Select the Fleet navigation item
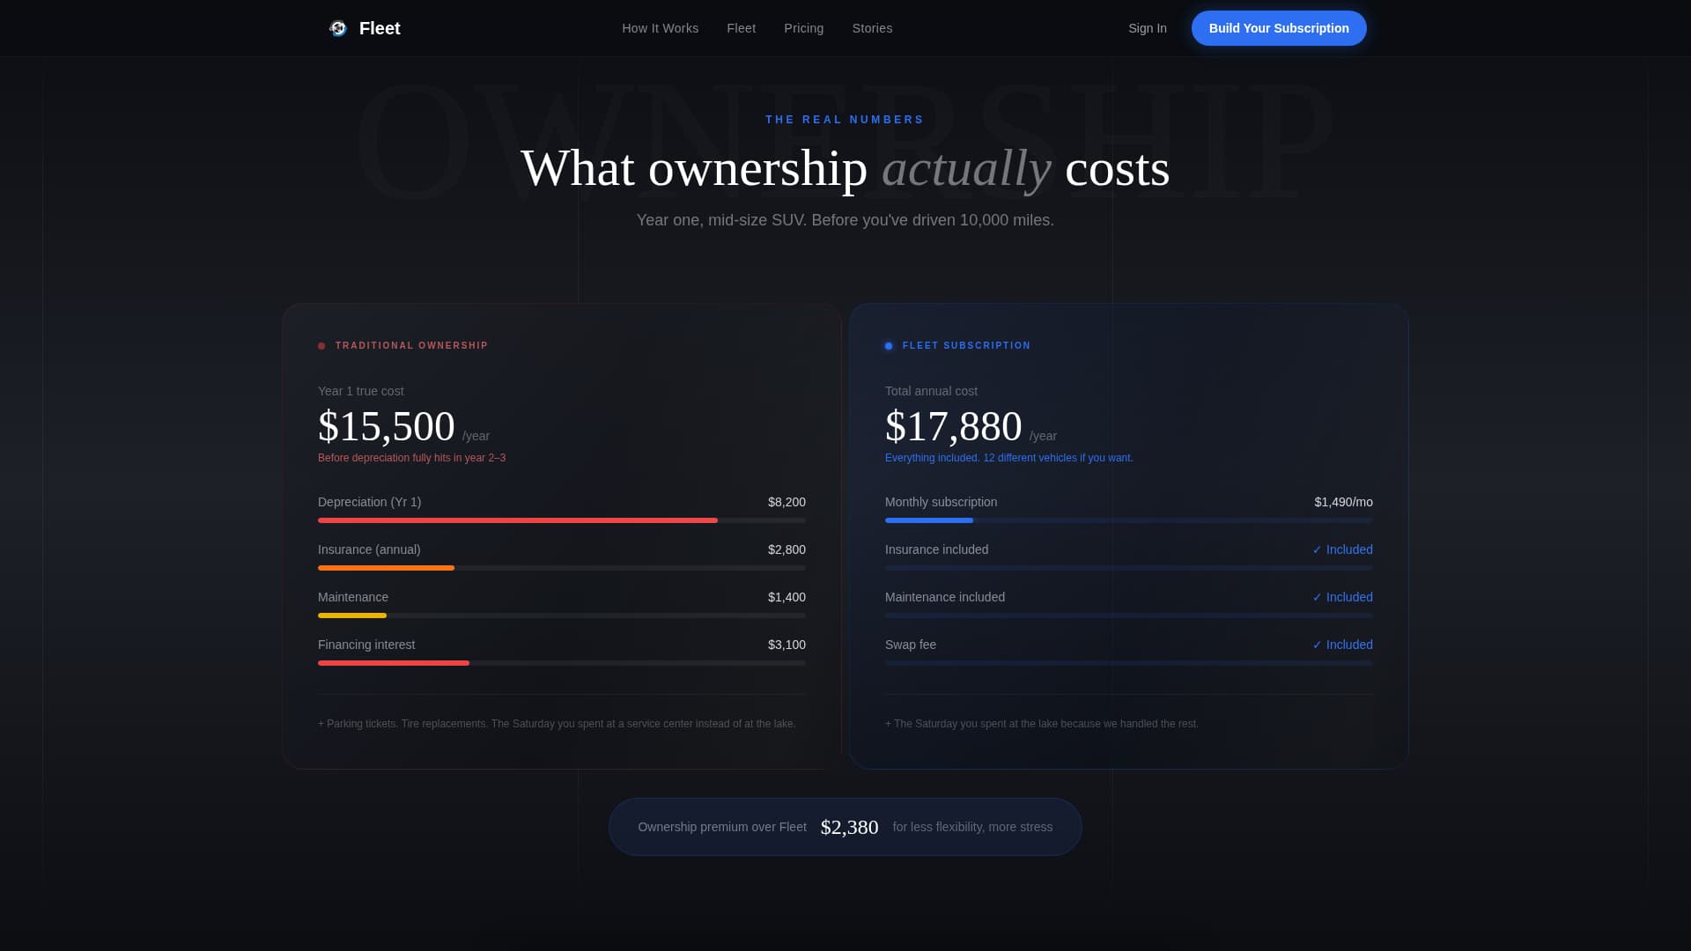 (x=741, y=28)
